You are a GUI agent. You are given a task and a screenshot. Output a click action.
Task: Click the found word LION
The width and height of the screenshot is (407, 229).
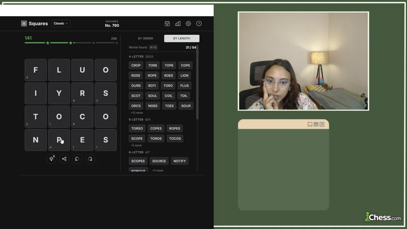(184, 76)
